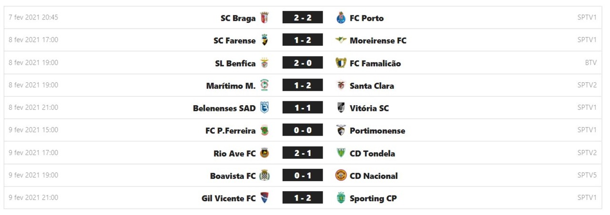Click the Boavista FC checkered crest
The width and height of the screenshot is (610, 215).
click(x=264, y=176)
